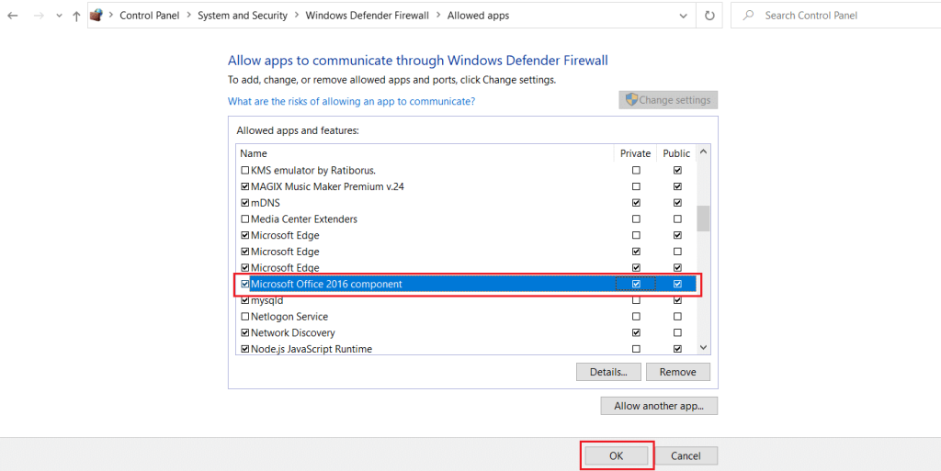This screenshot has width=941, height=471.
Task: Go back with the back arrow
Action: point(13,16)
